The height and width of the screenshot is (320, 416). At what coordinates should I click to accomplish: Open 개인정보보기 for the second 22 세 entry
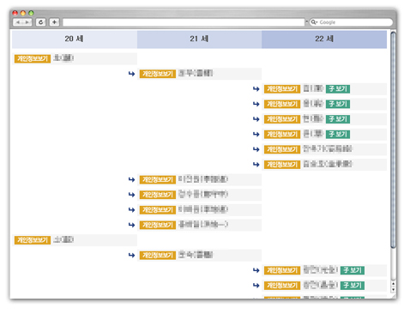click(282, 104)
